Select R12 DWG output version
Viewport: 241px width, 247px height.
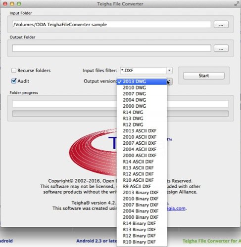point(142,124)
